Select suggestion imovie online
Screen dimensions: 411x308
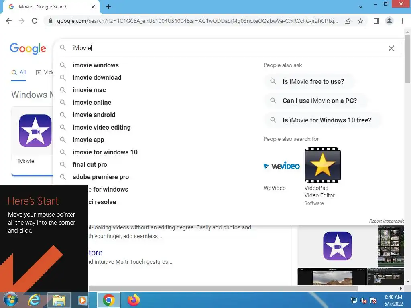click(92, 102)
